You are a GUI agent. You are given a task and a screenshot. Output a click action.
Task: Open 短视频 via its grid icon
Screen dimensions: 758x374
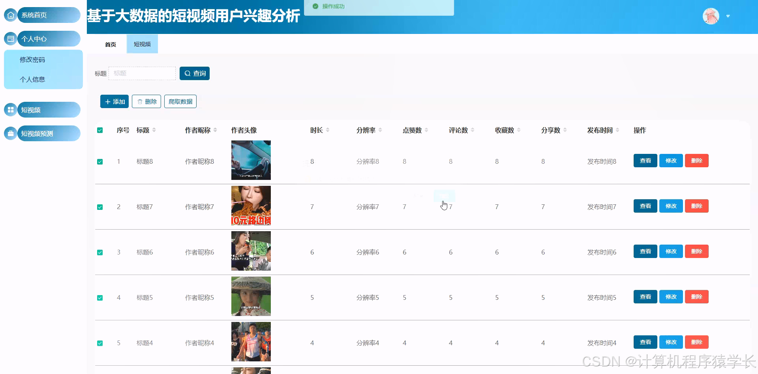coord(10,109)
